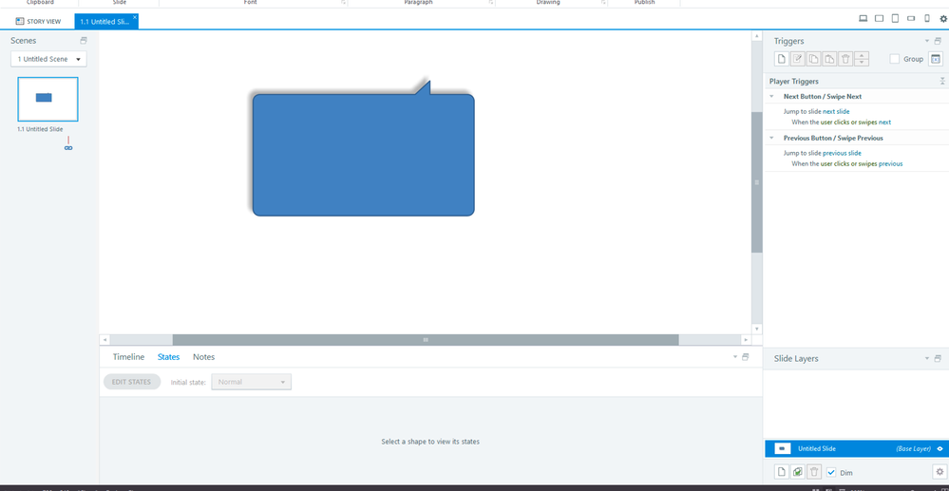Image resolution: width=949 pixels, height=491 pixels.
Task: Open the Notes tab
Action: (203, 357)
